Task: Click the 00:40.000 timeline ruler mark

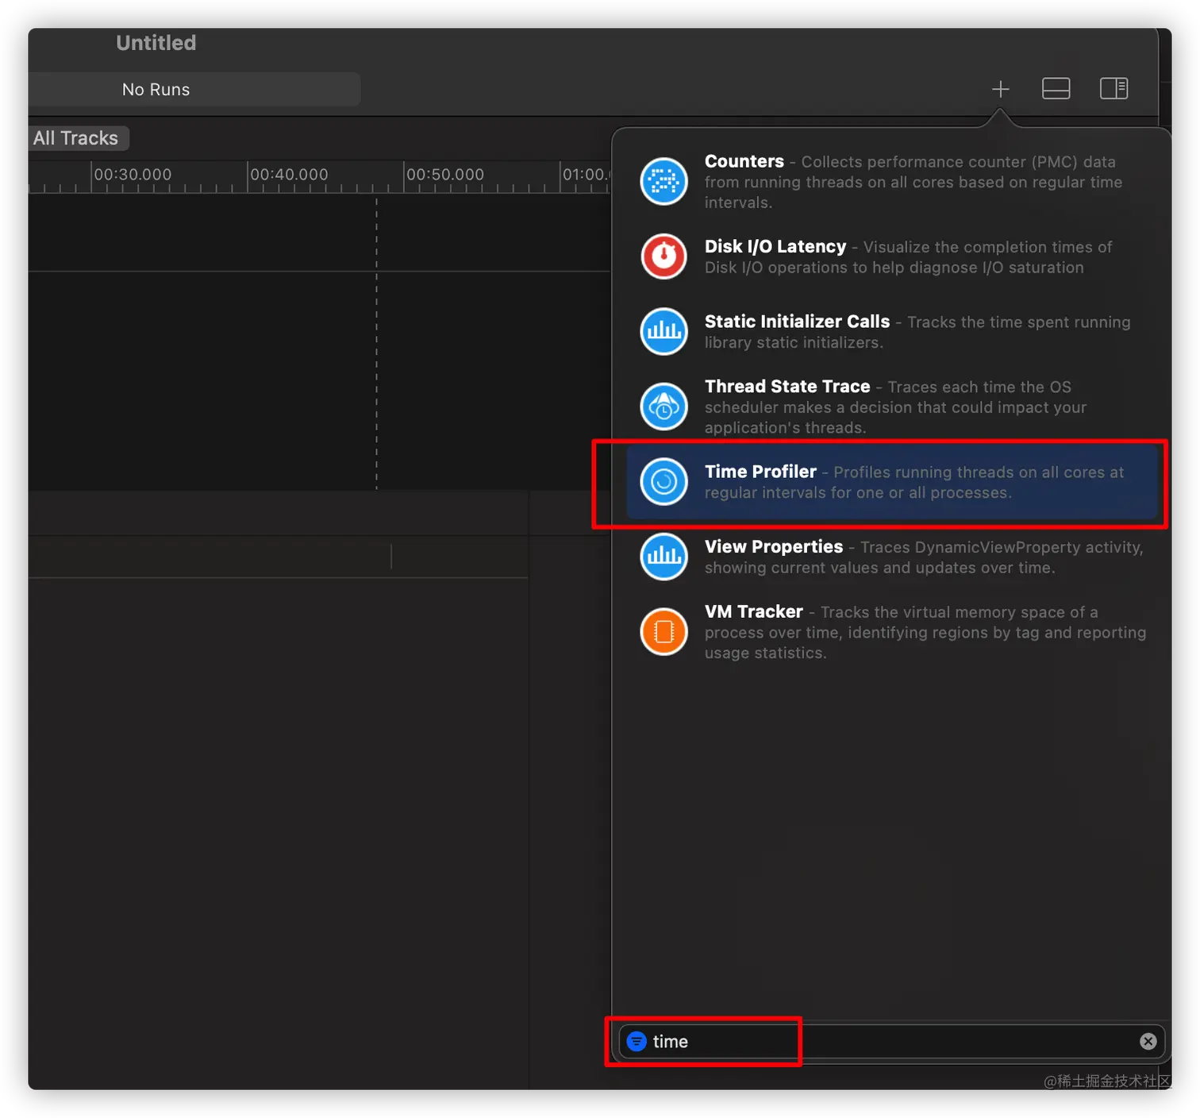Action: coord(289,175)
